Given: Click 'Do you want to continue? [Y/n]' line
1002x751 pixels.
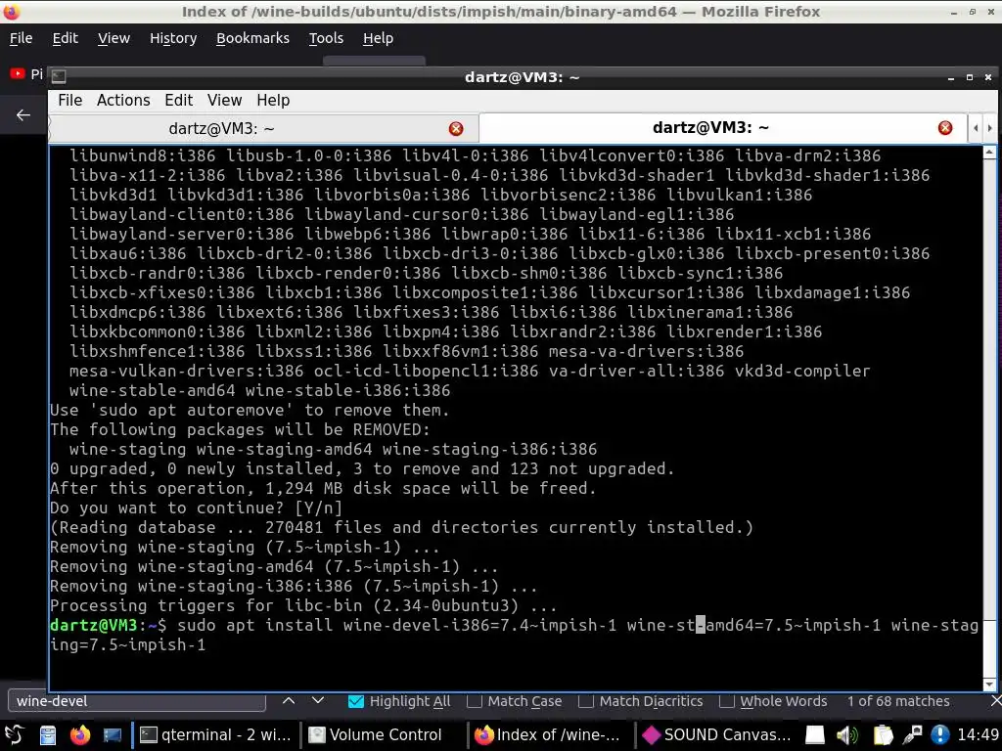Looking at the screenshot, I should pos(196,508).
